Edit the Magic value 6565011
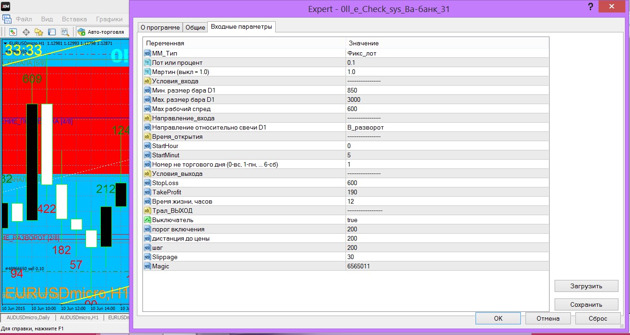 coord(447,266)
